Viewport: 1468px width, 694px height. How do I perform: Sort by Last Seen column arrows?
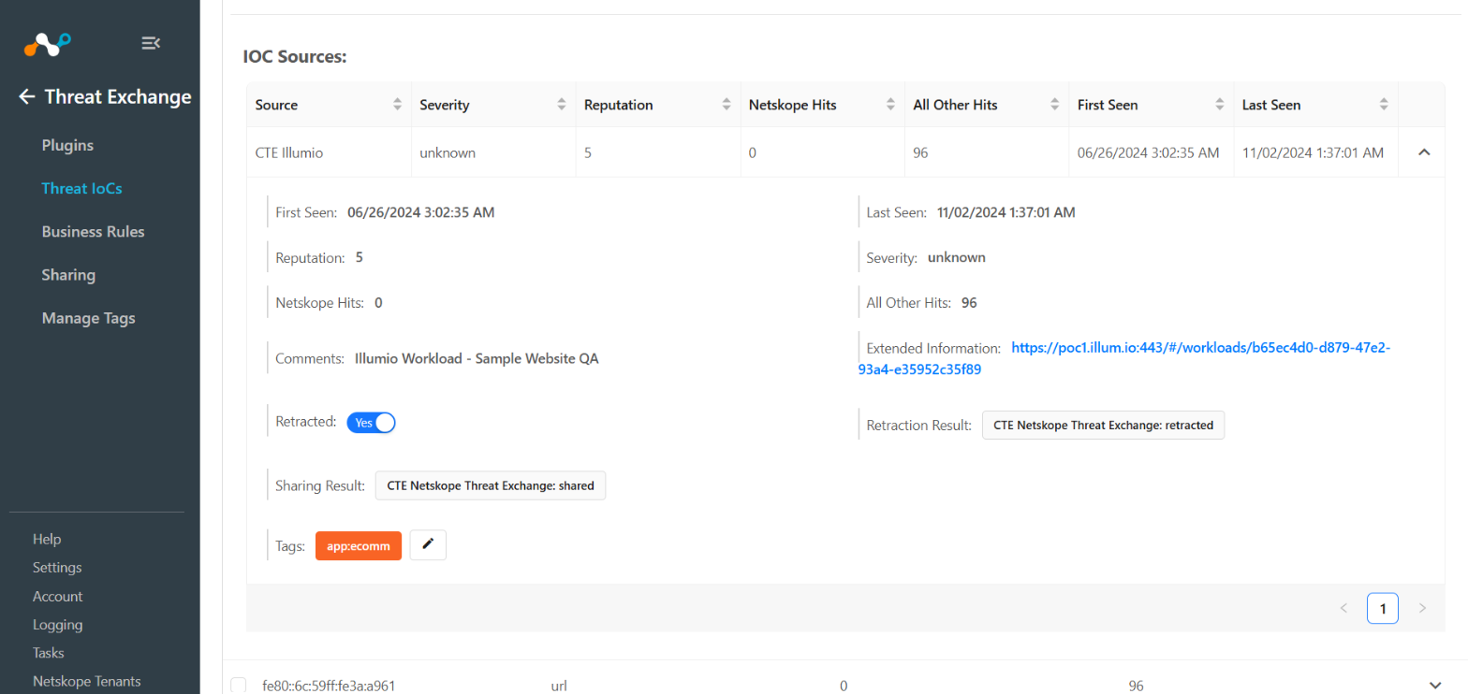(x=1384, y=105)
